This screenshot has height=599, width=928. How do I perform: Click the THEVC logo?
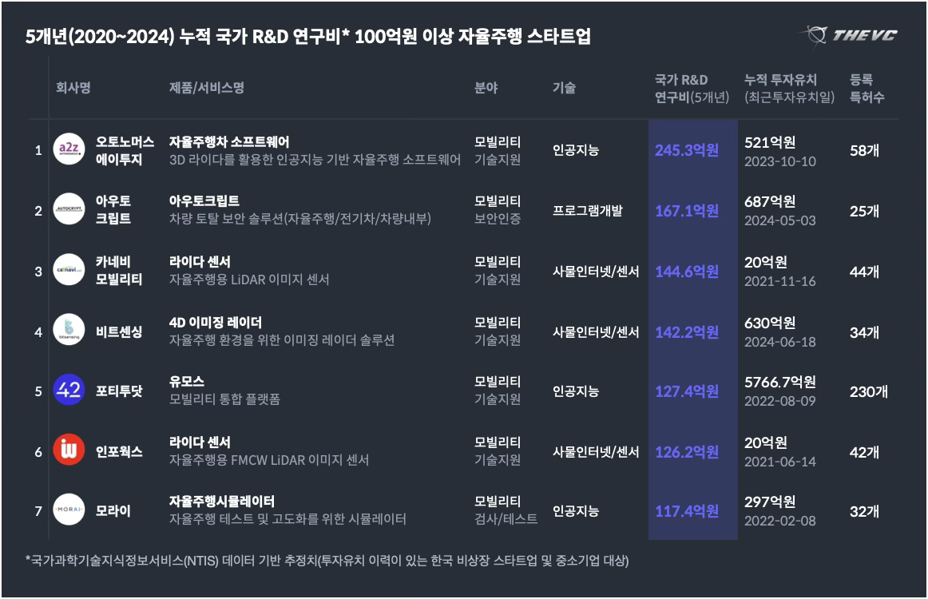click(850, 34)
